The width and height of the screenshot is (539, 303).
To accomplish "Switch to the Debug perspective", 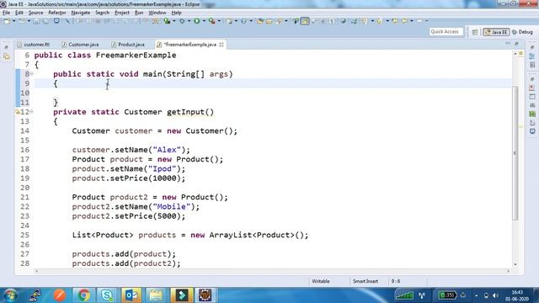I will (522, 32).
